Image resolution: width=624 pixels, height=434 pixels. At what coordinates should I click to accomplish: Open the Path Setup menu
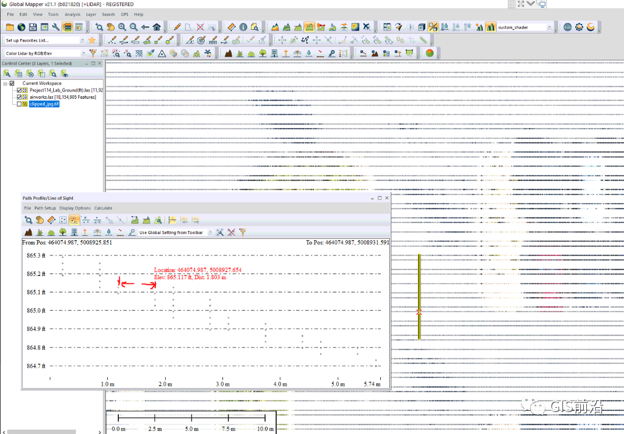coord(45,208)
